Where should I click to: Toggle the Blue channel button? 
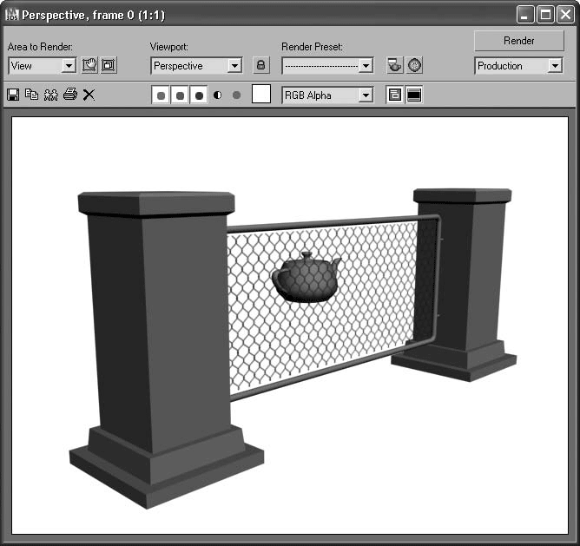[199, 95]
